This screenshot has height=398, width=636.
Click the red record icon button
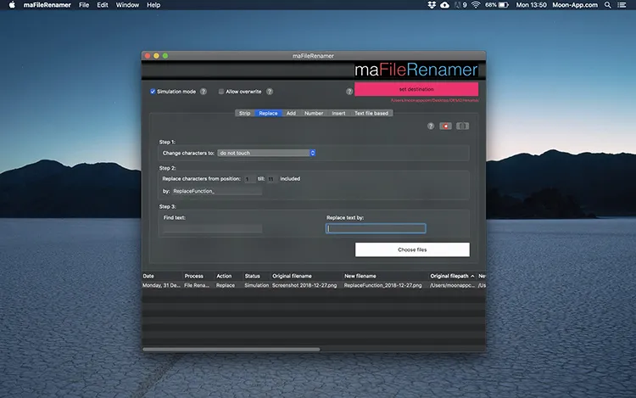pos(445,126)
